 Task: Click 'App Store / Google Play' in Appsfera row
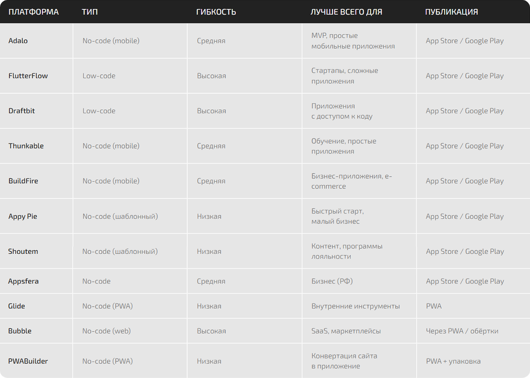pos(465,281)
